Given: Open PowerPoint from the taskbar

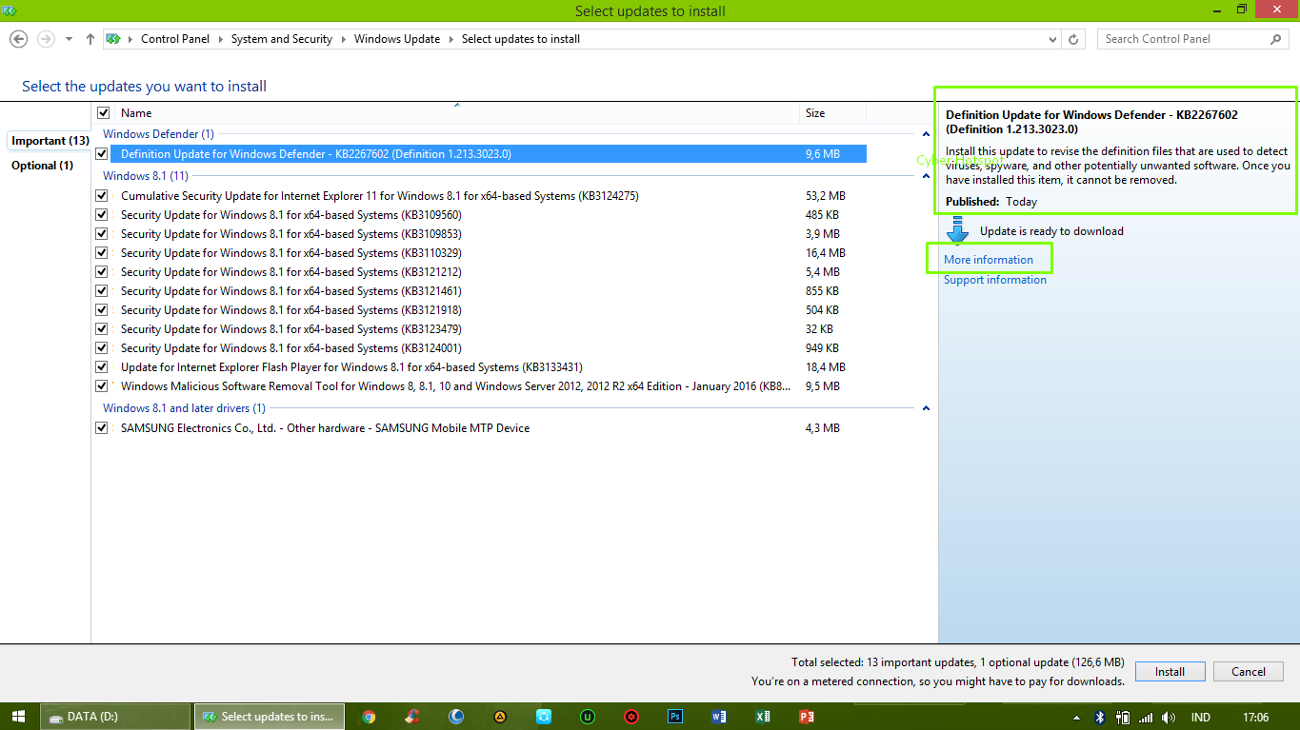Looking at the screenshot, I should (805, 716).
